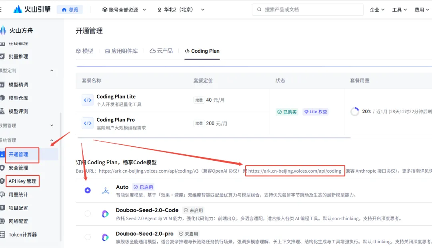Screen dimensions: 432x248
Task: Switch to the 云产品 tab
Action: [x=161, y=51]
